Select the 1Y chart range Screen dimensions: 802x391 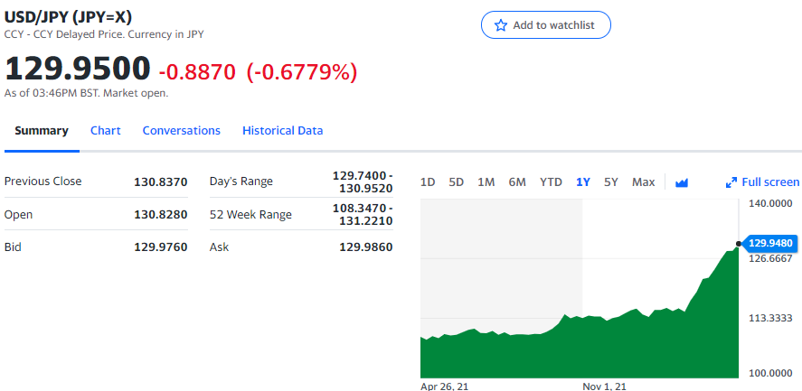click(583, 182)
